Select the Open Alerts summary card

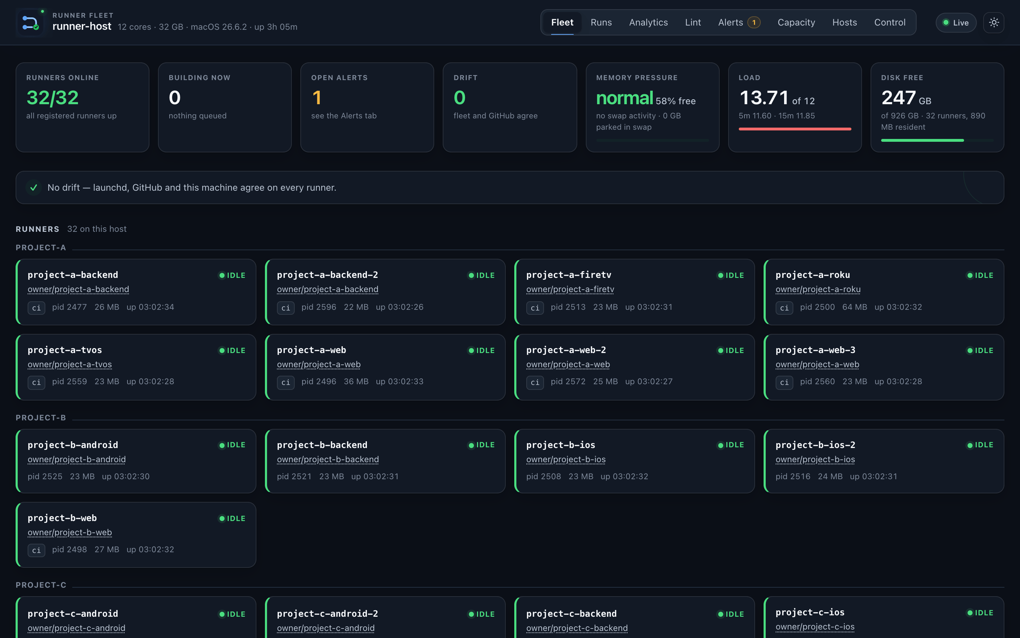pos(367,107)
